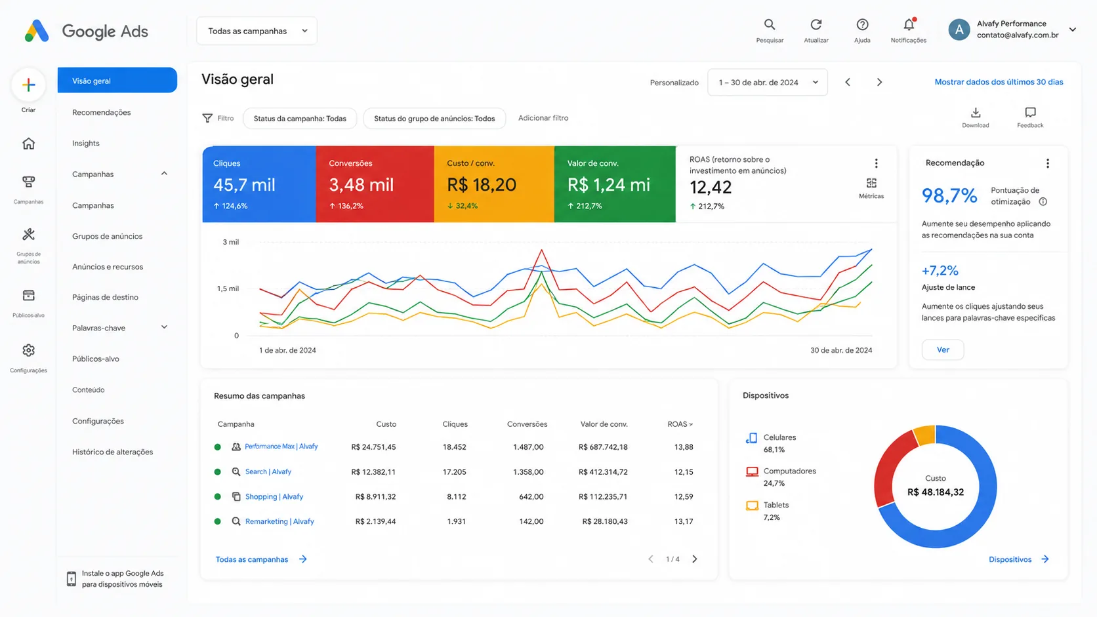Screen dimensions: 1097x617
Task: Open Remarketing | Alvafy campaign link
Action: pyautogui.click(x=279, y=521)
